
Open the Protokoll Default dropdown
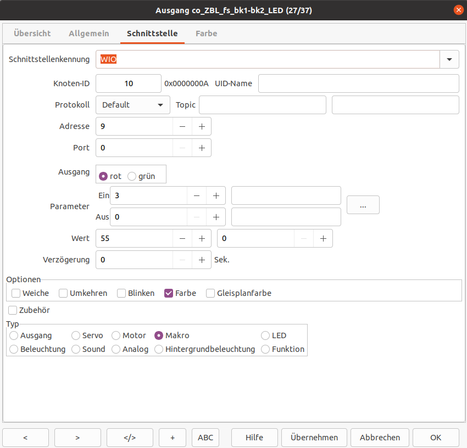pyautogui.click(x=133, y=105)
